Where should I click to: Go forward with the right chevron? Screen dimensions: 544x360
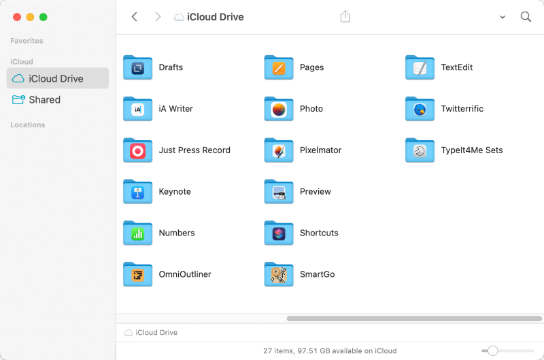[158, 17]
